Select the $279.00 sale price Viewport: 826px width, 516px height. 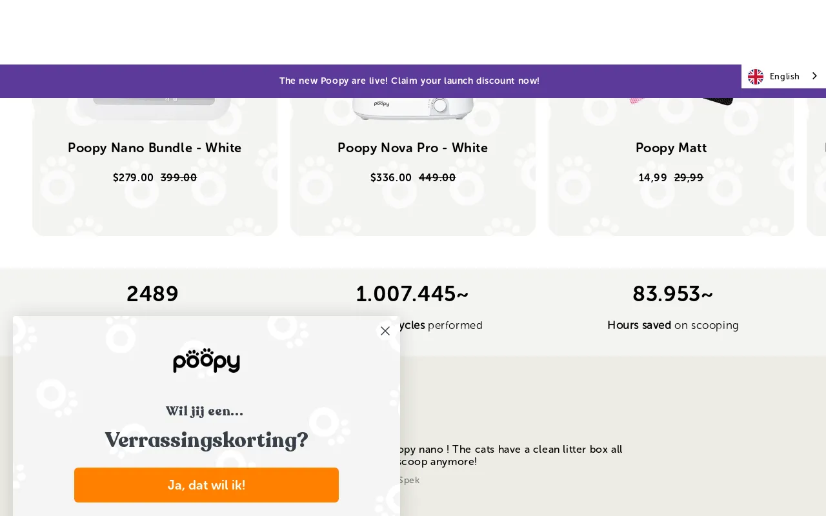(133, 177)
